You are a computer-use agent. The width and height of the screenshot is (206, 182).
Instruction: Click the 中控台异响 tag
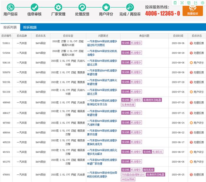tap(128, 179)
